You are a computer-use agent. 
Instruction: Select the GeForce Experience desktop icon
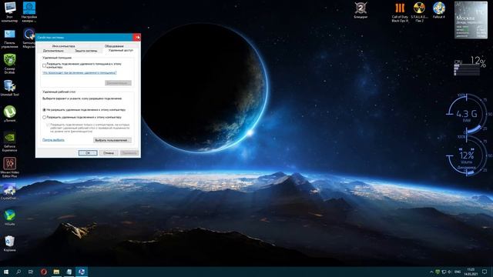click(9, 142)
